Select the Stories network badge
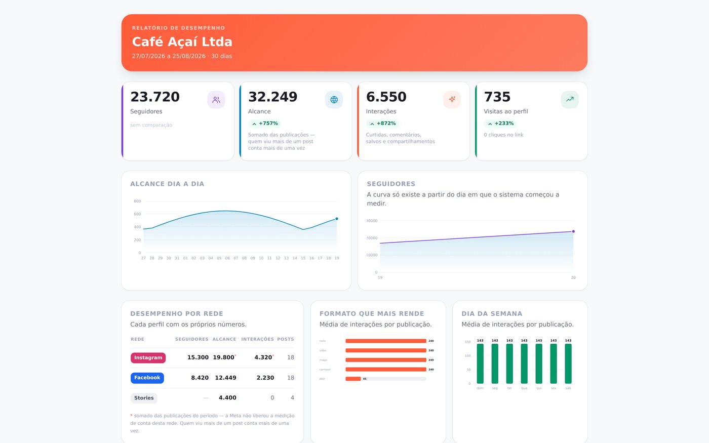Screen dimensions: 709x443 point(144,398)
